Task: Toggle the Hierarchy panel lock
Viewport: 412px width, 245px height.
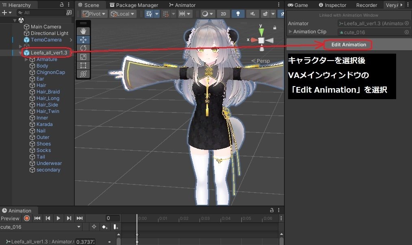Action: click(62, 5)
